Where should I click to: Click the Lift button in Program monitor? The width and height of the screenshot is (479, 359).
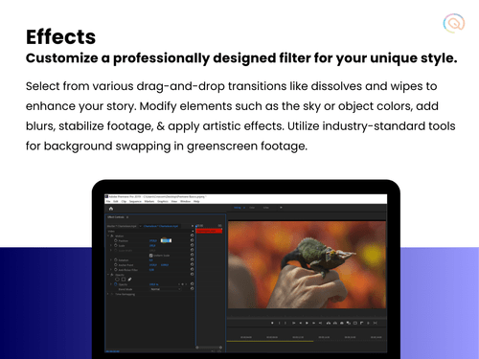click(329, 323)
